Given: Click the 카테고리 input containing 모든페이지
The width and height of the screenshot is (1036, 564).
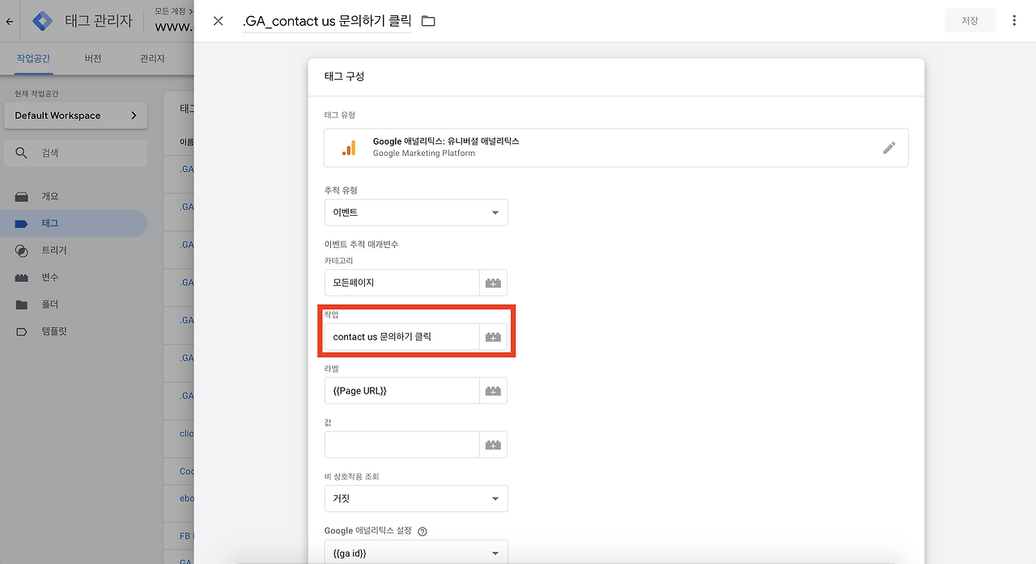Looking at the screenshot, I should tap(402, 283).
